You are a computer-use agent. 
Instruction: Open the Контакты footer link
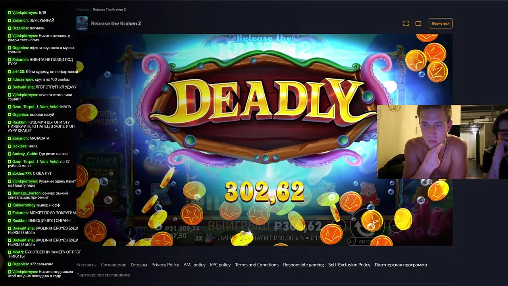[87, 265]
